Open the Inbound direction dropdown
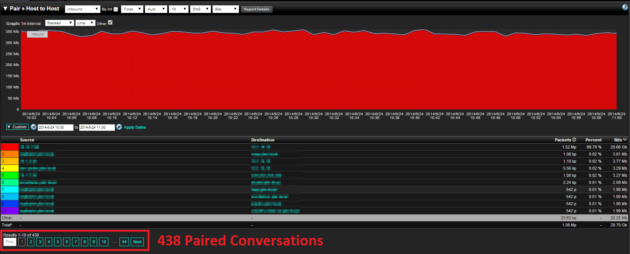The image size is (630, 254). tap(82, 9)
